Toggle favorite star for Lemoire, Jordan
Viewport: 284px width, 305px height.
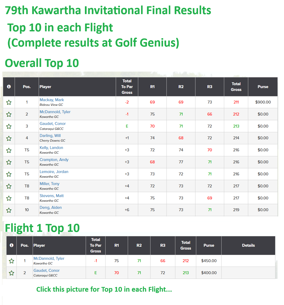pyautogui.click(x=9, y=174)
